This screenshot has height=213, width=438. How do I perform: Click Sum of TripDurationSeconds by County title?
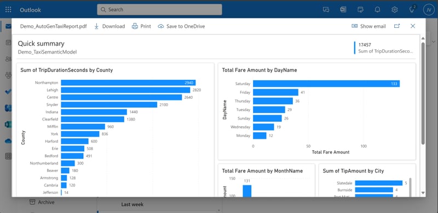[66, 70]
